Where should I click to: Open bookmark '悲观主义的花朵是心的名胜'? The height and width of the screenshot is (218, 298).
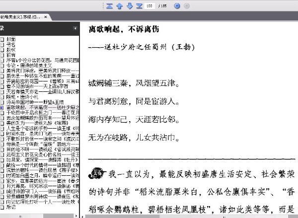click(43, 155)
